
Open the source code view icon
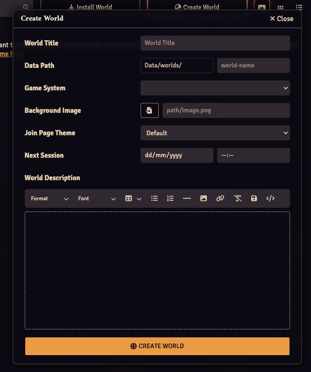tap(270, 198)
